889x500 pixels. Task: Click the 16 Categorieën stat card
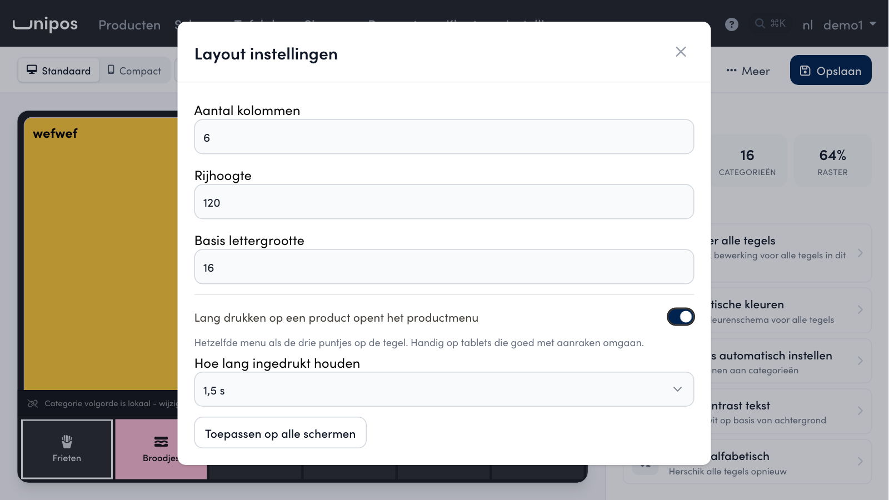[x=748, y=161]
